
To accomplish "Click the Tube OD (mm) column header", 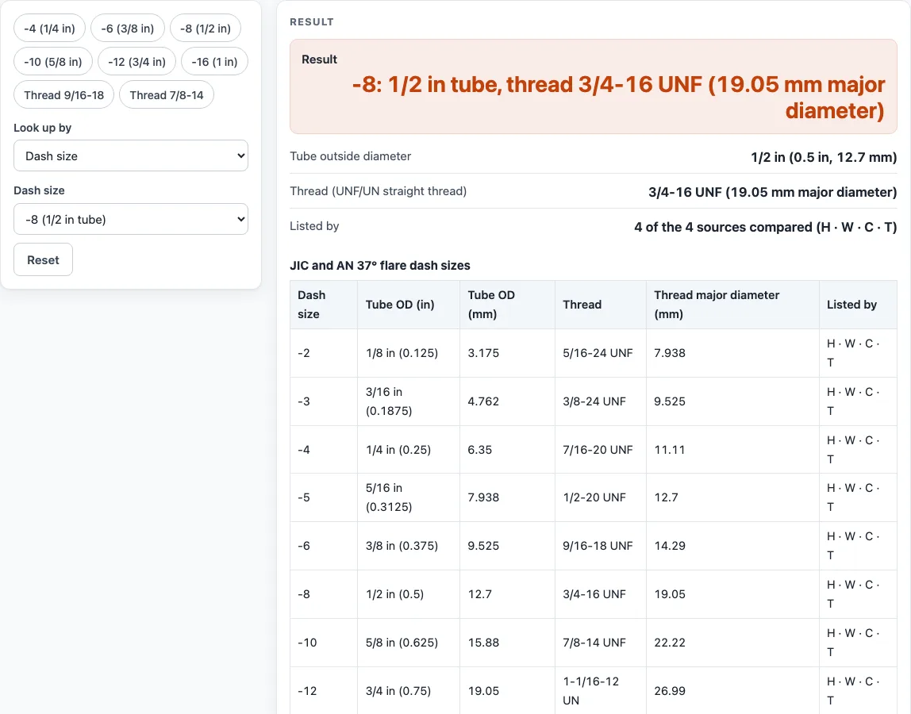I will click(507, 305).
